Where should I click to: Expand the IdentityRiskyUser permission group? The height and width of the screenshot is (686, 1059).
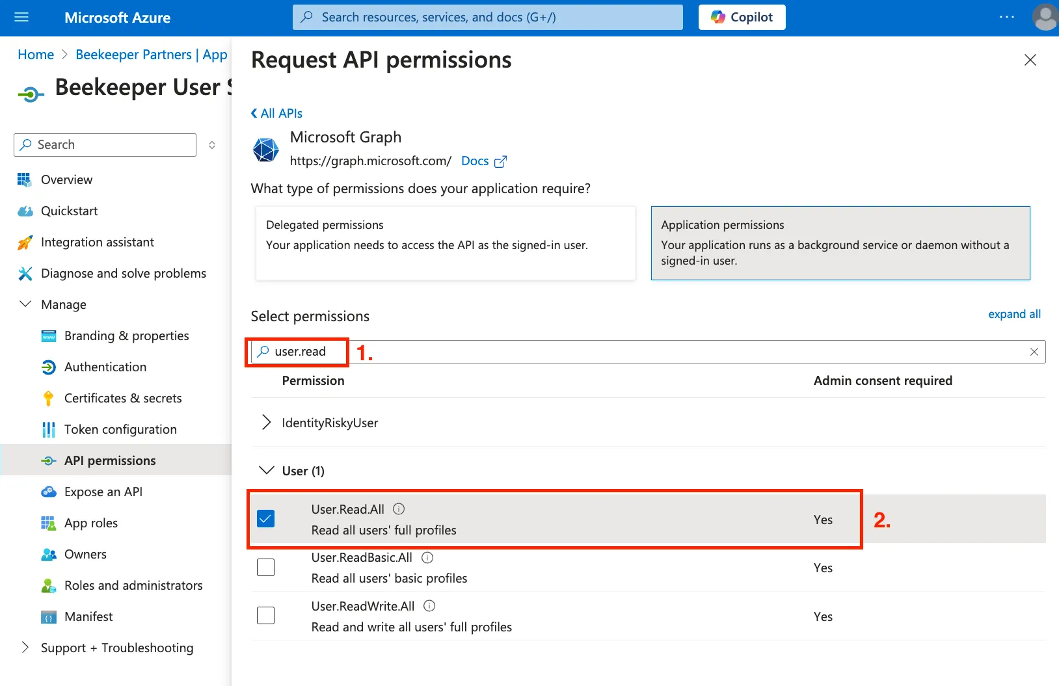pyautogui.click(x=266, y=423)
